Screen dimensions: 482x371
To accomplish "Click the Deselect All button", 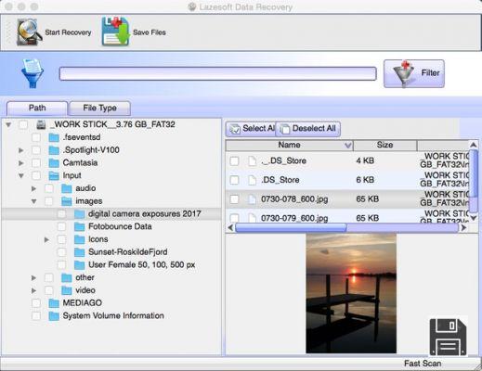I will pyautogui.click(x=307, y=129).
